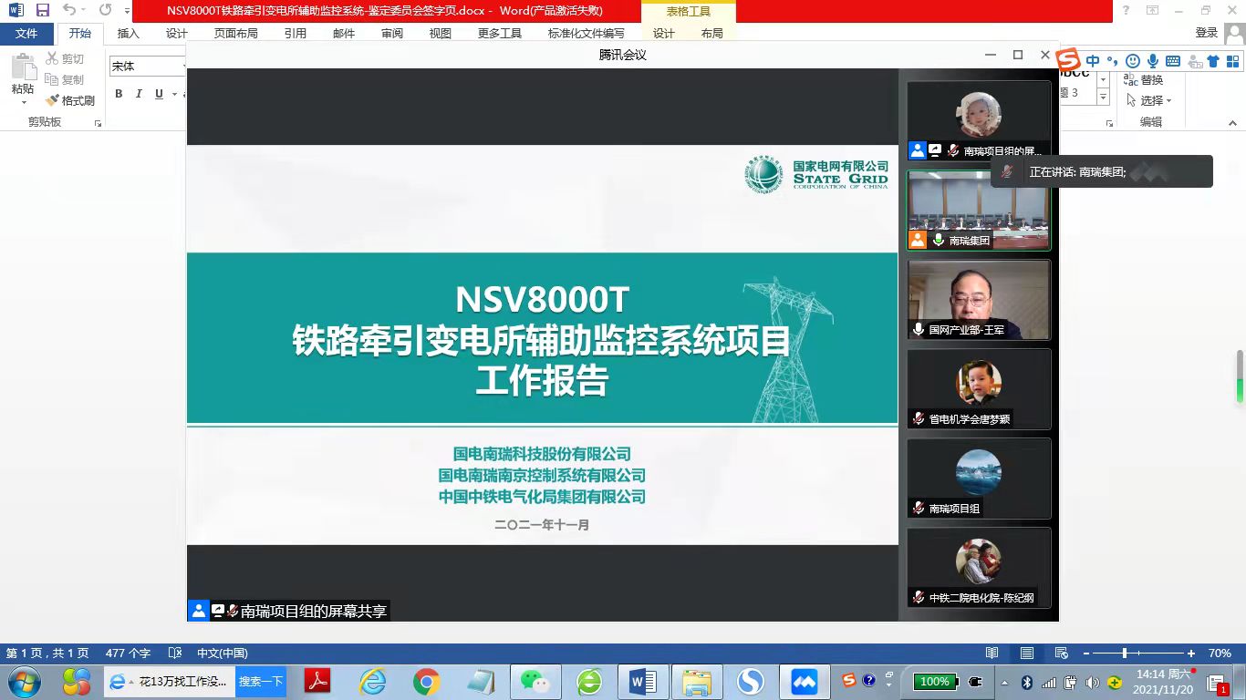Screen dimensions: 1246x700
Task: Toggle Italic formatting in the ribbon
Action: click(139, 94)
